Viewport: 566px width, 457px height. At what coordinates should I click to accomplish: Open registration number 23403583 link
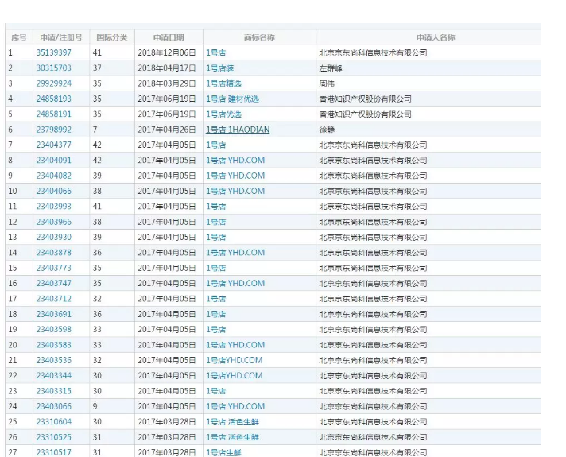53,345
